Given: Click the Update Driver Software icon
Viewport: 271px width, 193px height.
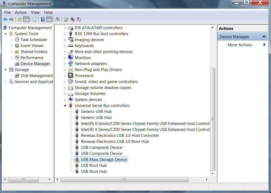Looking at the screenshot, I should 66,19.
